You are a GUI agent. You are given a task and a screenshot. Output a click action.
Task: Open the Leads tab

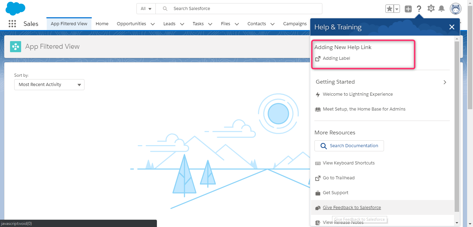169,24
